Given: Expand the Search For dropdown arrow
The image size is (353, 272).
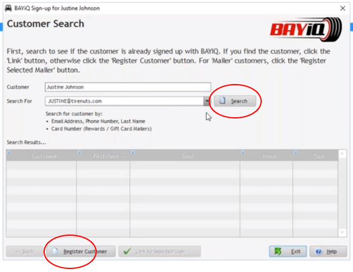Looking at the screenshot, I should 207,101.
